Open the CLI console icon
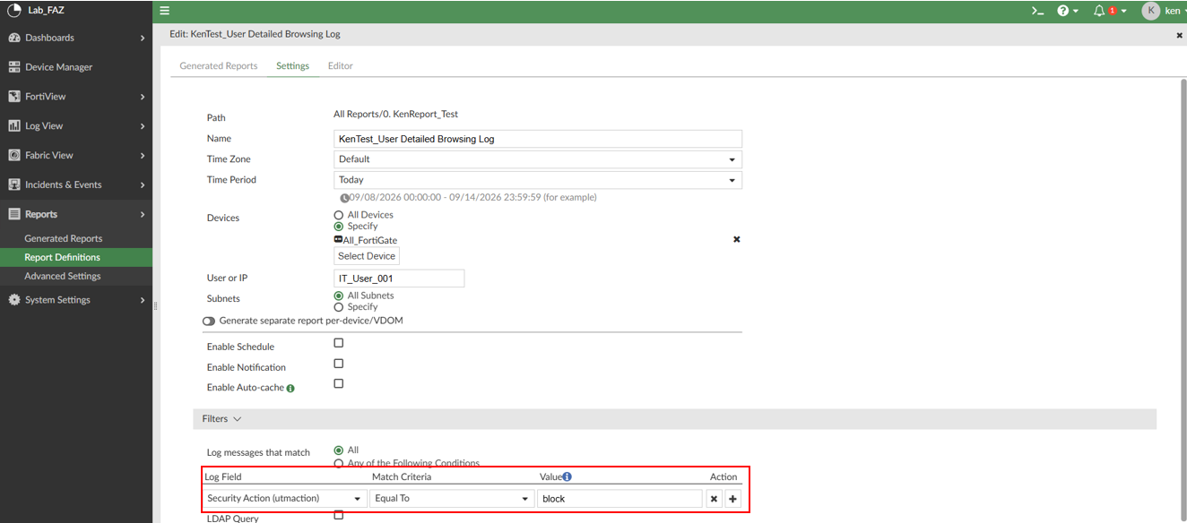This screenshot has height=523, width=1187. (1037, 11)
